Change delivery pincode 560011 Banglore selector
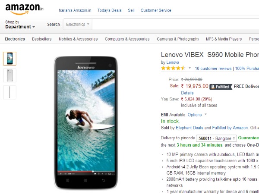 (x=216, y=138)
